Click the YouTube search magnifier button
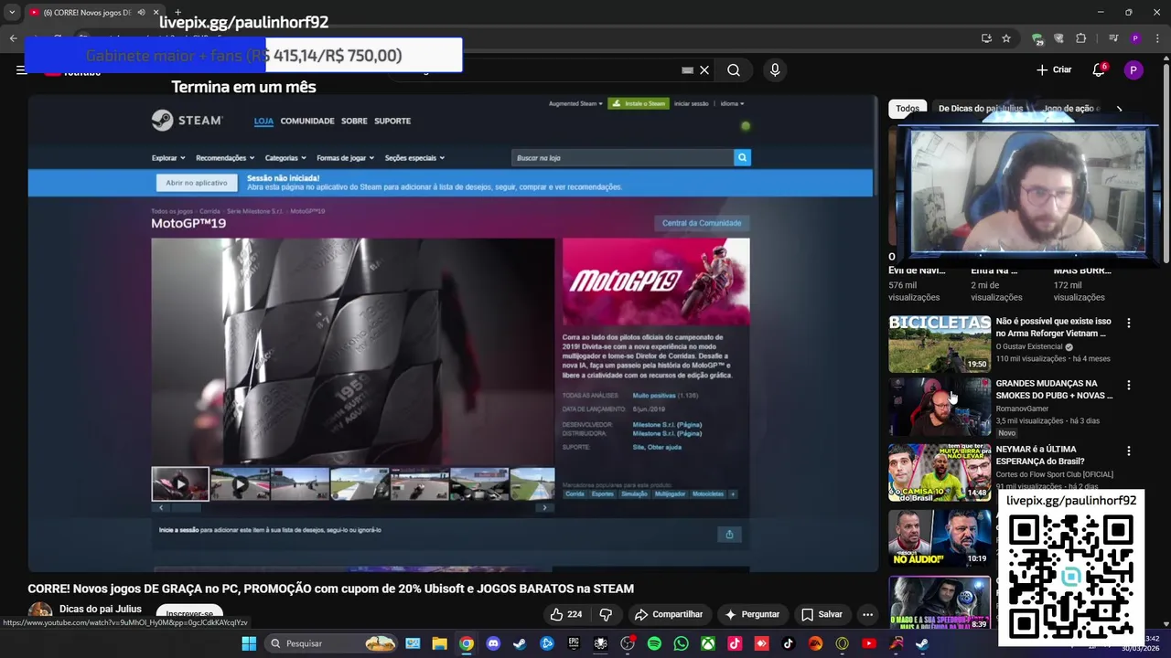This screenshot has height=658, width=1171. click(x=734, y=70)
